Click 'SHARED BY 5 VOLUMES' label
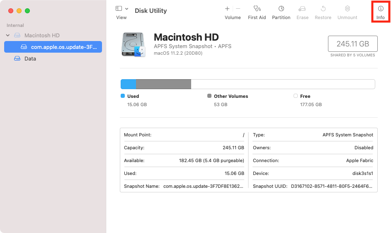Viewport: 391px width, 233px height. point(352,55)
